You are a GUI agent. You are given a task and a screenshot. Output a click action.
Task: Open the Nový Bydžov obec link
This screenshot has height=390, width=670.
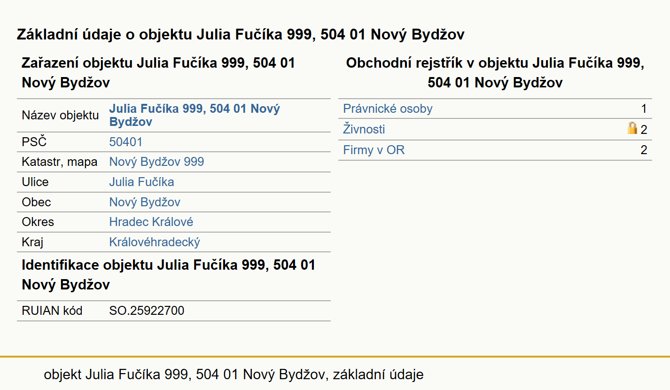(145, 203)
